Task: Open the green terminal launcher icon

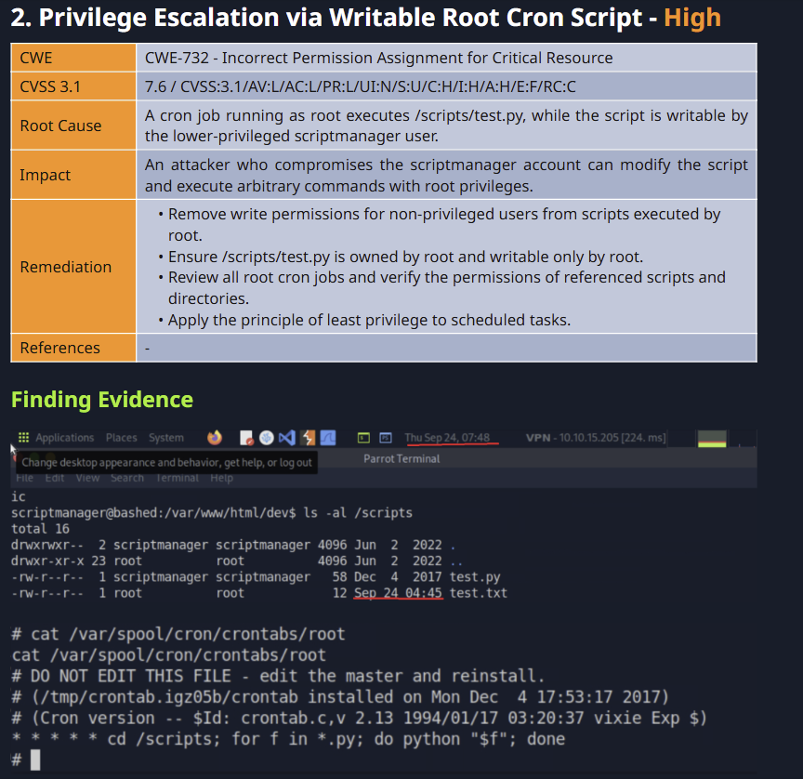Action: pos(363,438)
